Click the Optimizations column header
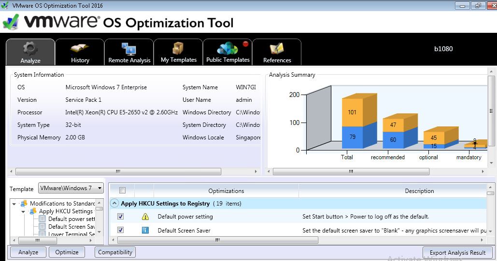Screen dimensions: 497x261 [226, 191]
